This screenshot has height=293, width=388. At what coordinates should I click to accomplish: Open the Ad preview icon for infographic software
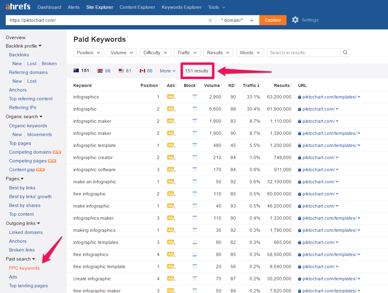click(x=171, y=170)
